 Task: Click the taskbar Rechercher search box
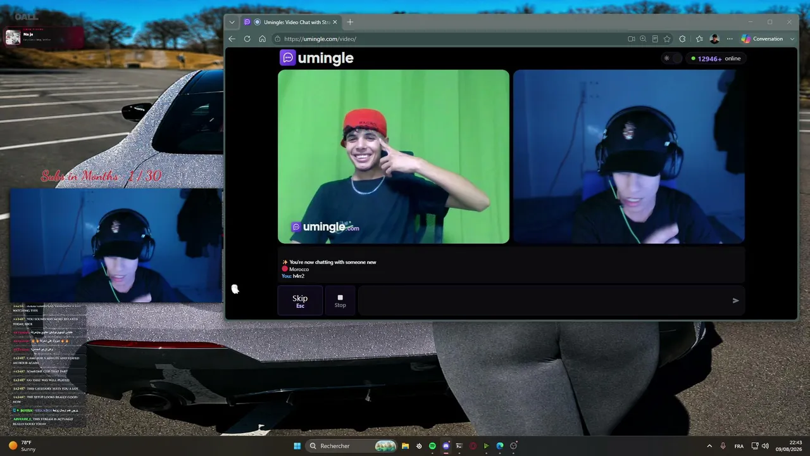pyautogui.click(x=352, y=446)
